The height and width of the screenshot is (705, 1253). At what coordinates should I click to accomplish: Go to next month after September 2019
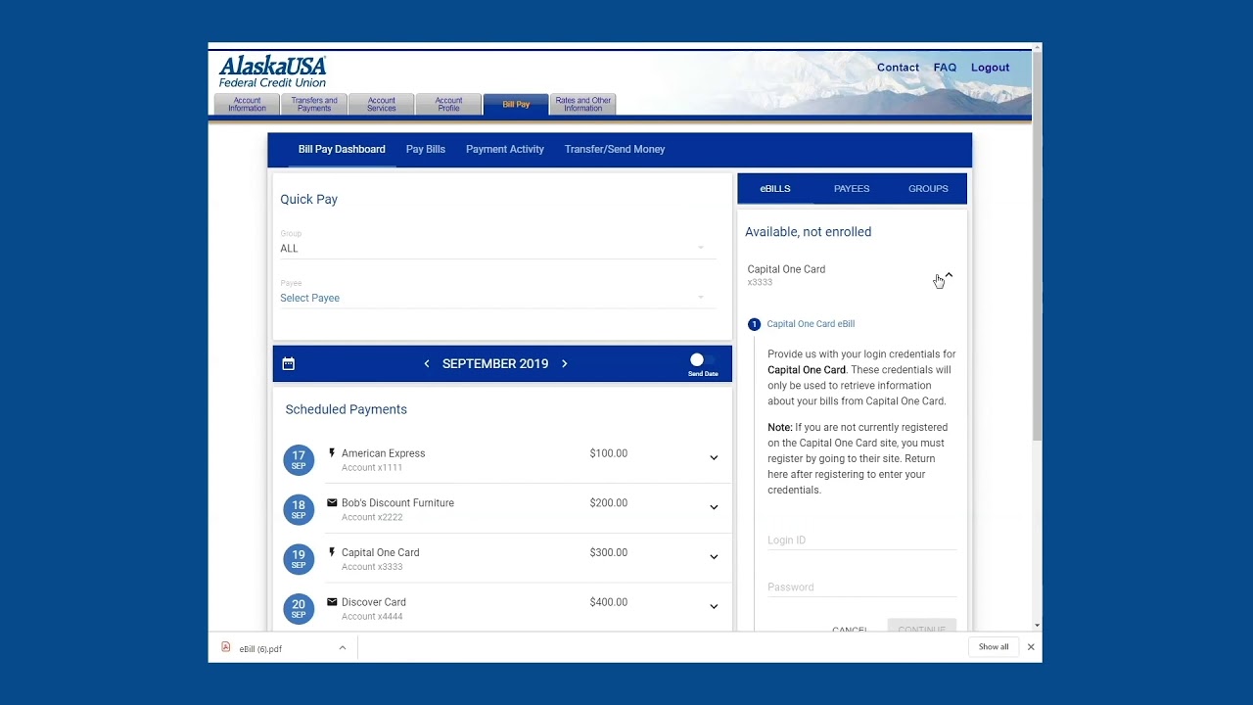click(564, 363)
